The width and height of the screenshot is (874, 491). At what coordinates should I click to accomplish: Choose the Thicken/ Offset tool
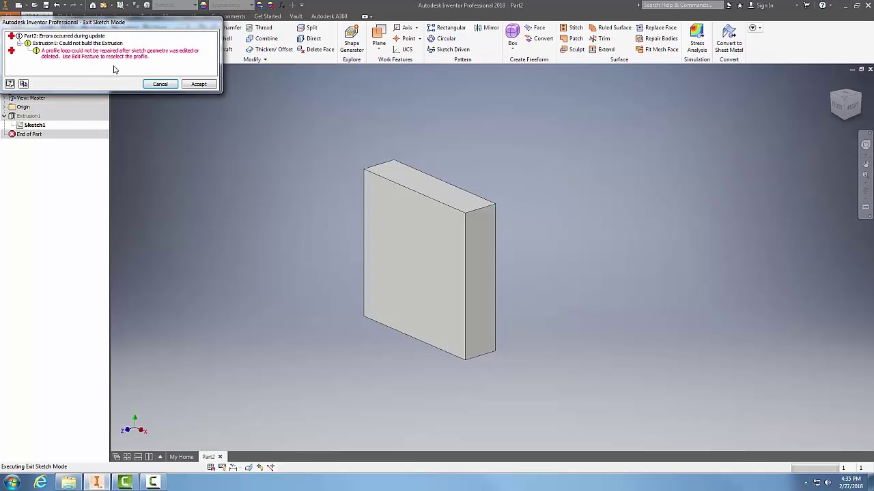(x=268, y=49)
